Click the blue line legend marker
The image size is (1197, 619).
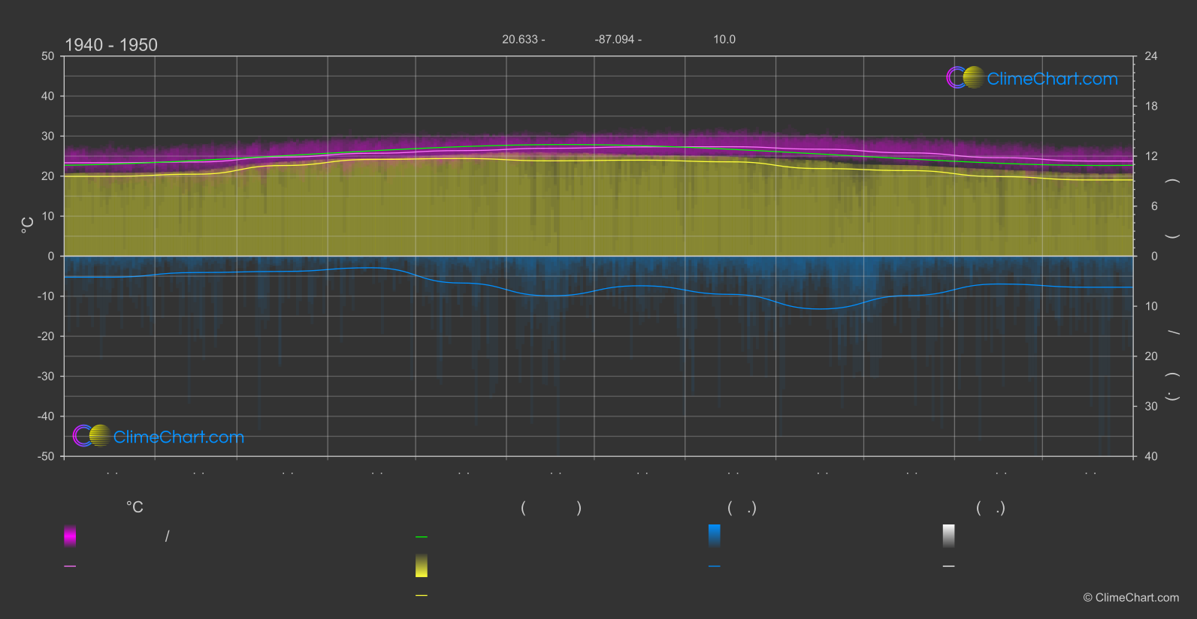coord(715,566)
